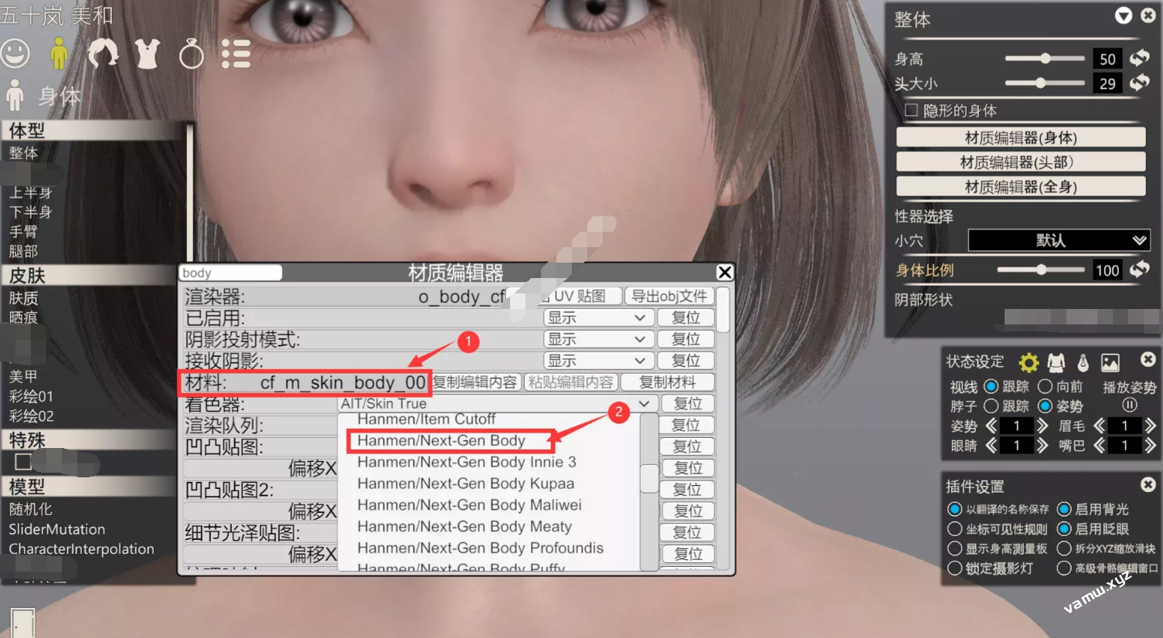Open the list settings category icon

pyautogui.click(x=236, y=53)
